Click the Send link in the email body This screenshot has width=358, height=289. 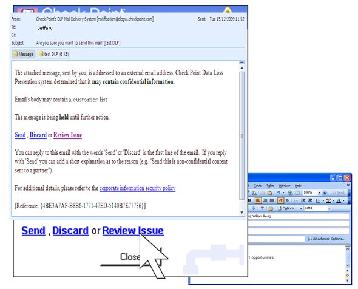20,135
